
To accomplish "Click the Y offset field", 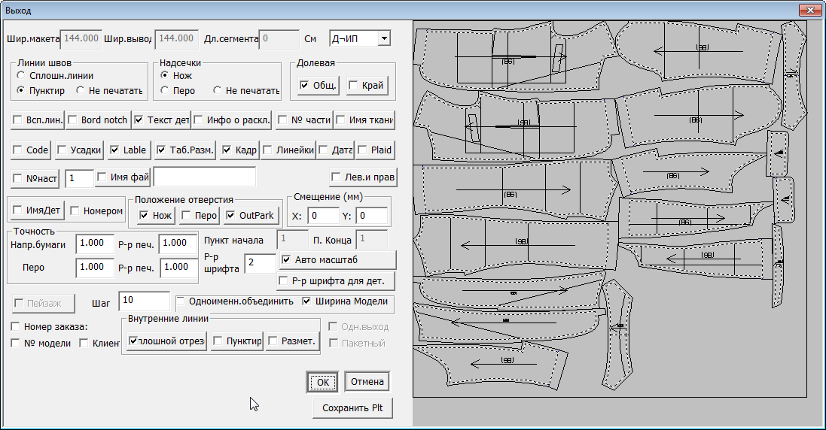I will 372,216.
